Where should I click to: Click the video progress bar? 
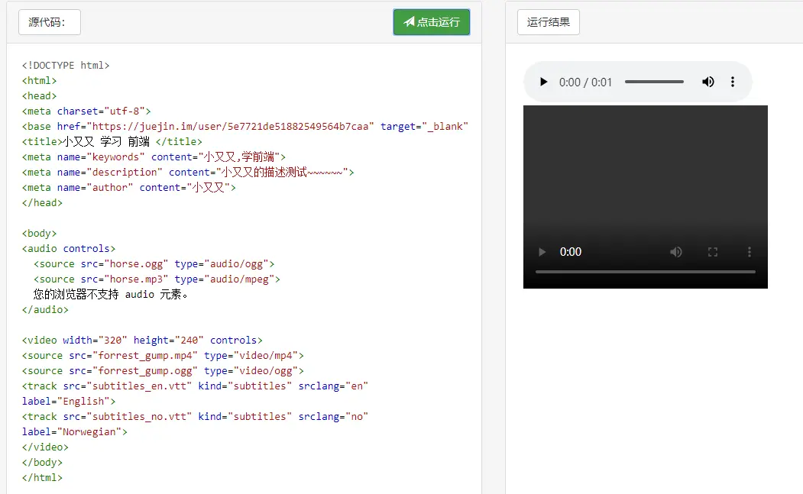click(646, 272)
